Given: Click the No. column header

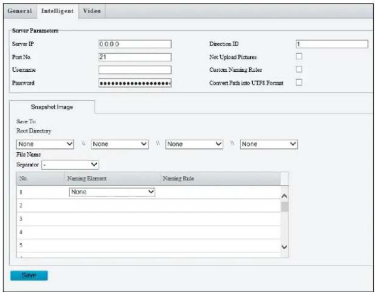Looking at the screenshot, I should coord(40,178).
